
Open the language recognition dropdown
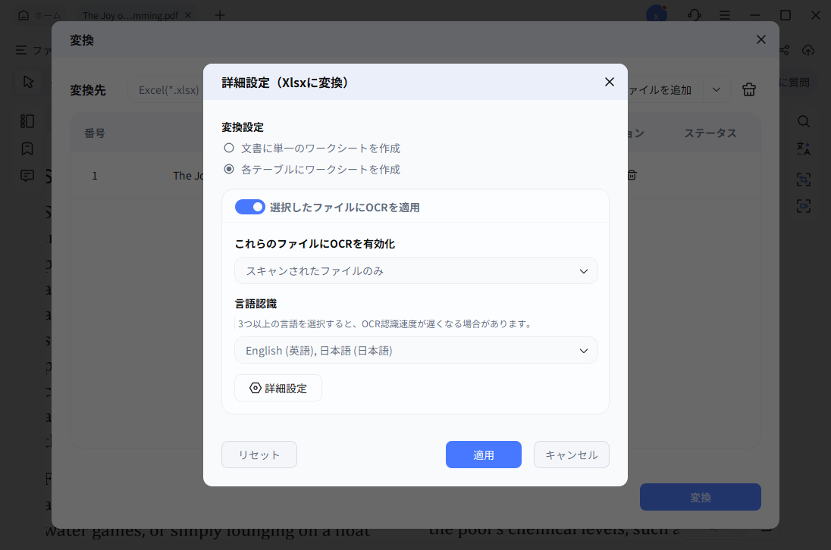tap(415, 350)
